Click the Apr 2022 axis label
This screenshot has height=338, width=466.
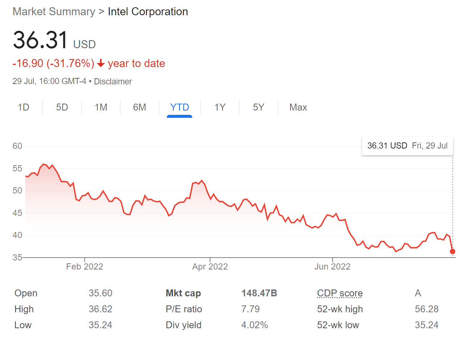point(210,267)
